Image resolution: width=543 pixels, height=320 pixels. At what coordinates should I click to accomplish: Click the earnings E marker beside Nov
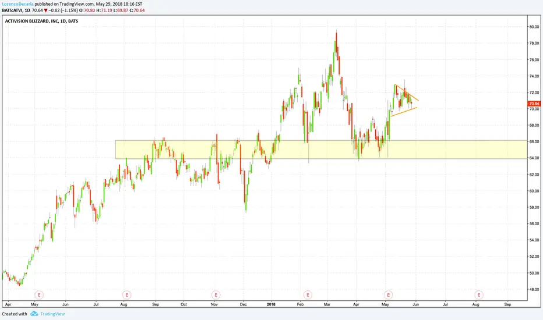click(216, 295)
